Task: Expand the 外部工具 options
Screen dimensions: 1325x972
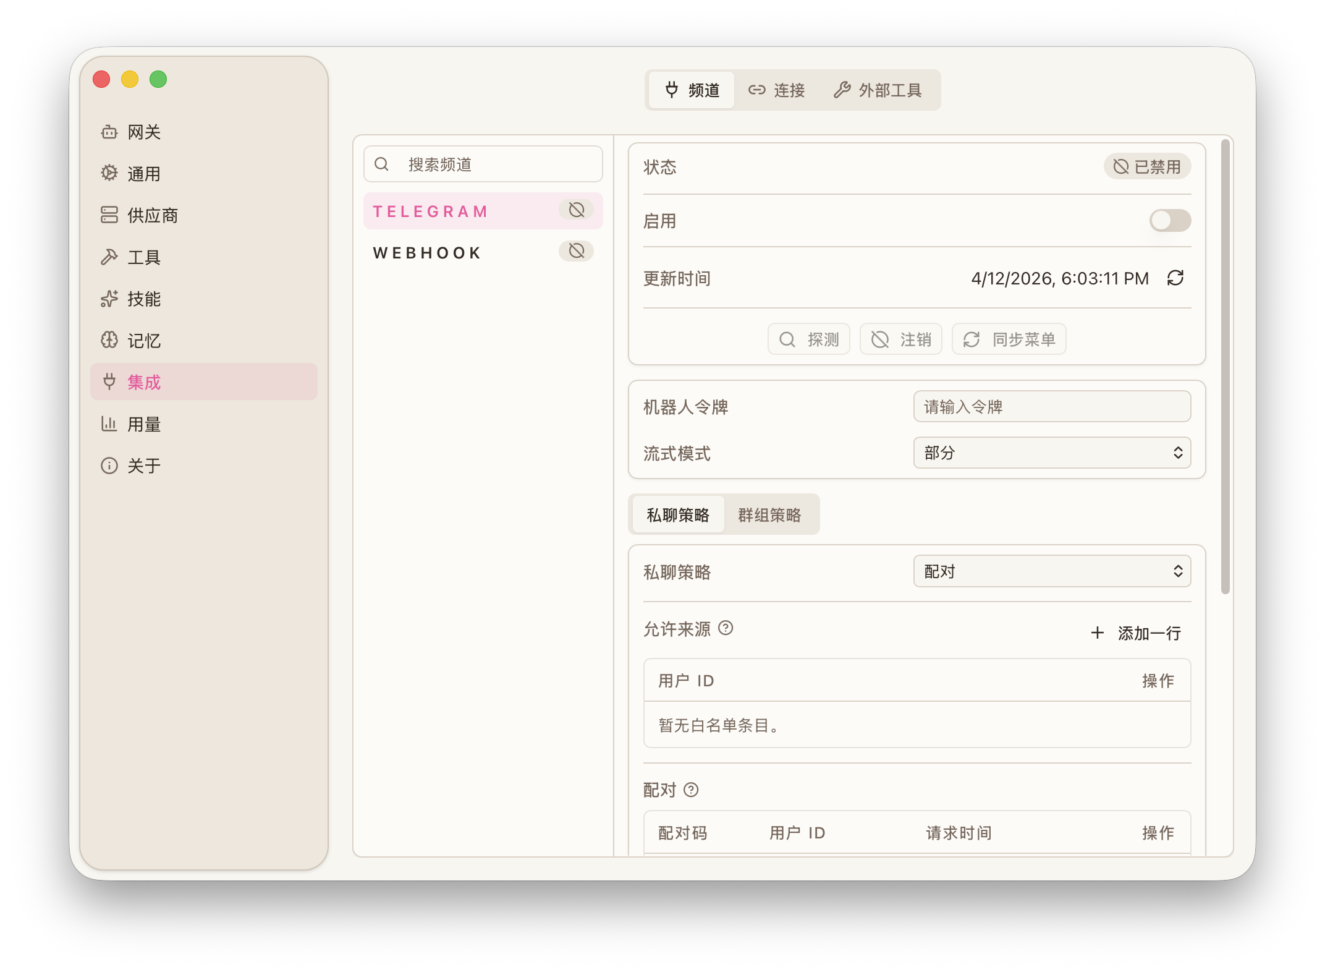Action: point(880,90)
